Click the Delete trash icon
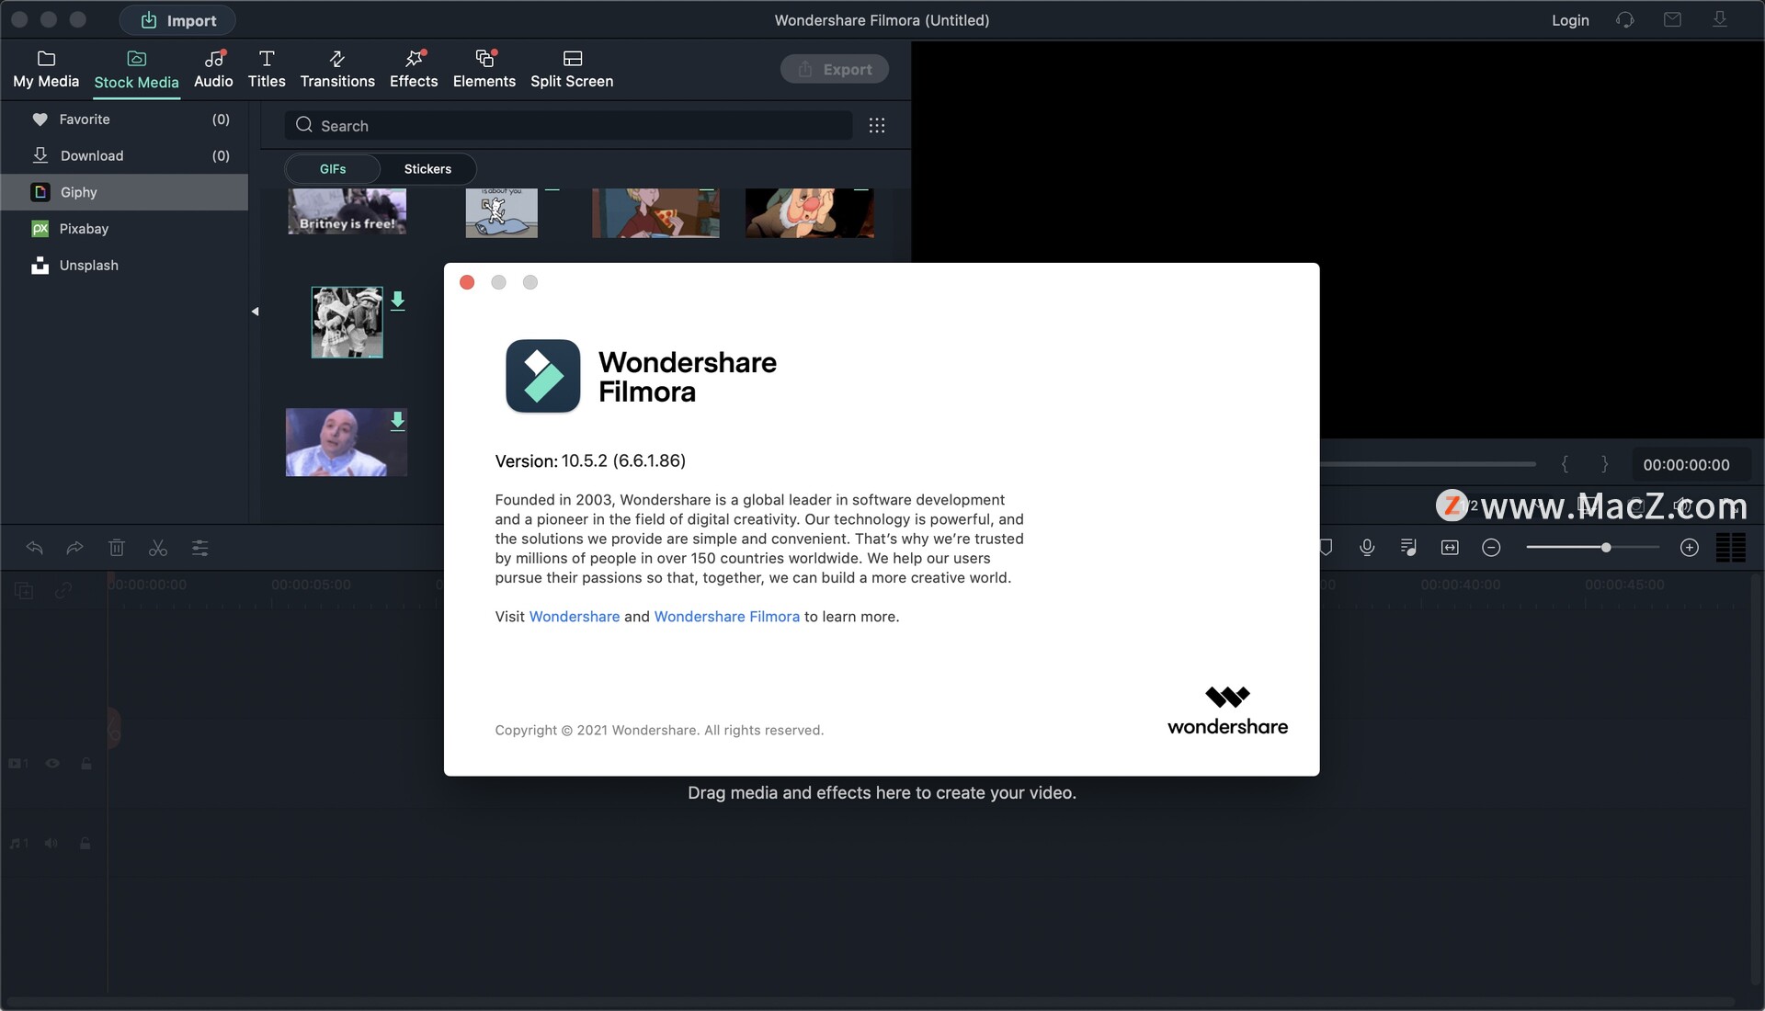 click(117, 548)
